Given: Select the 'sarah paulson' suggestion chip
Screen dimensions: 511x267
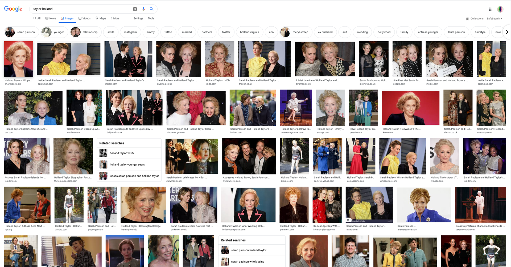Looking at the screenshot, I should tap(21, 32).
